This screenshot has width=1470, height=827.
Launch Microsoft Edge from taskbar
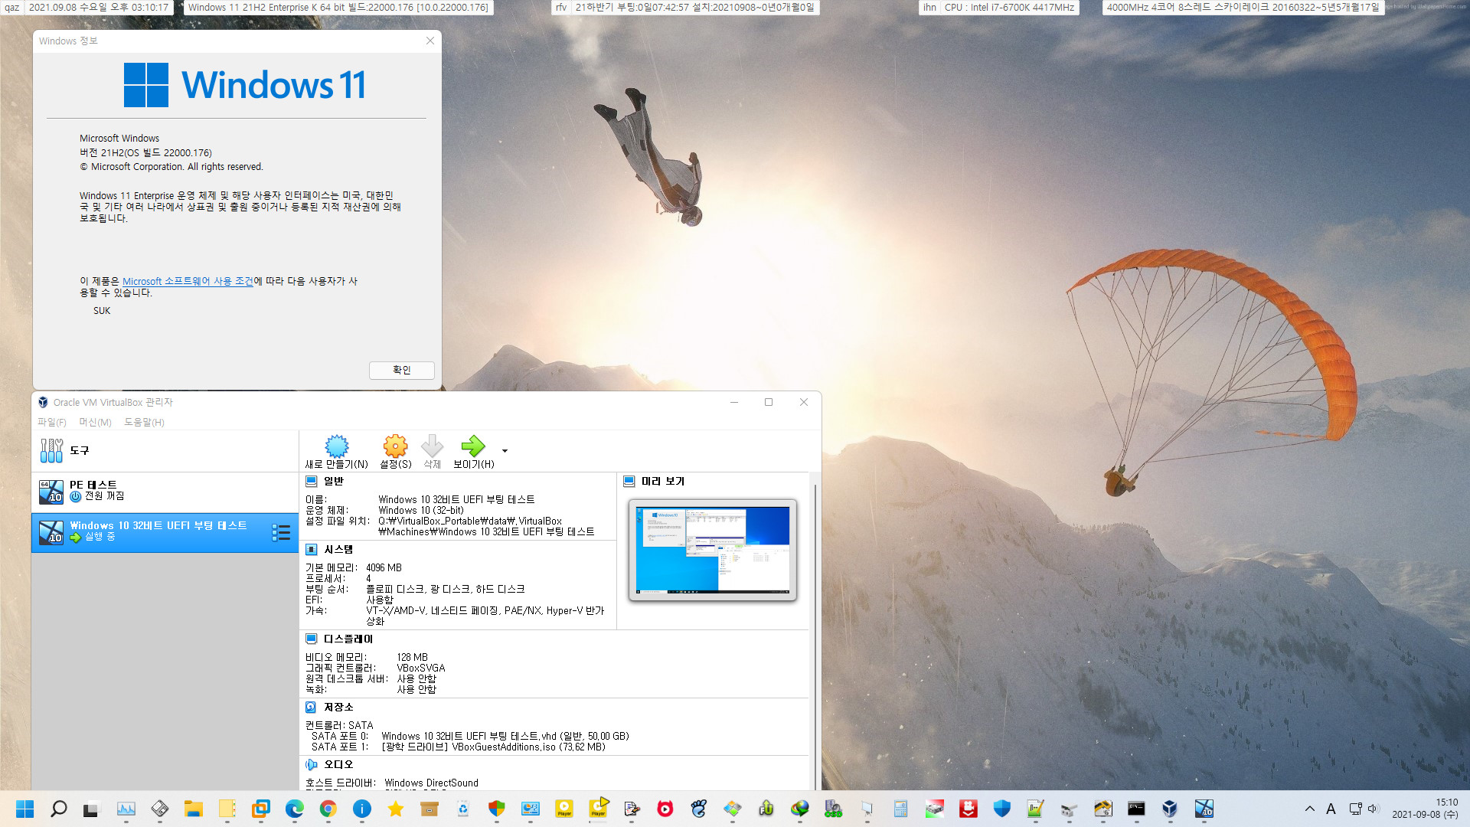pyautogui.click(x=294, y=809)
